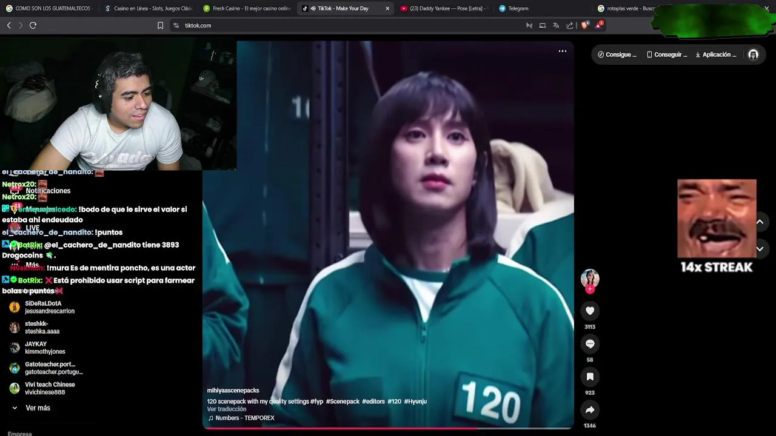The height and width of the screenshot is (436, 776).
Task: Click the cast screen icon in address bar
Action: 543,25
